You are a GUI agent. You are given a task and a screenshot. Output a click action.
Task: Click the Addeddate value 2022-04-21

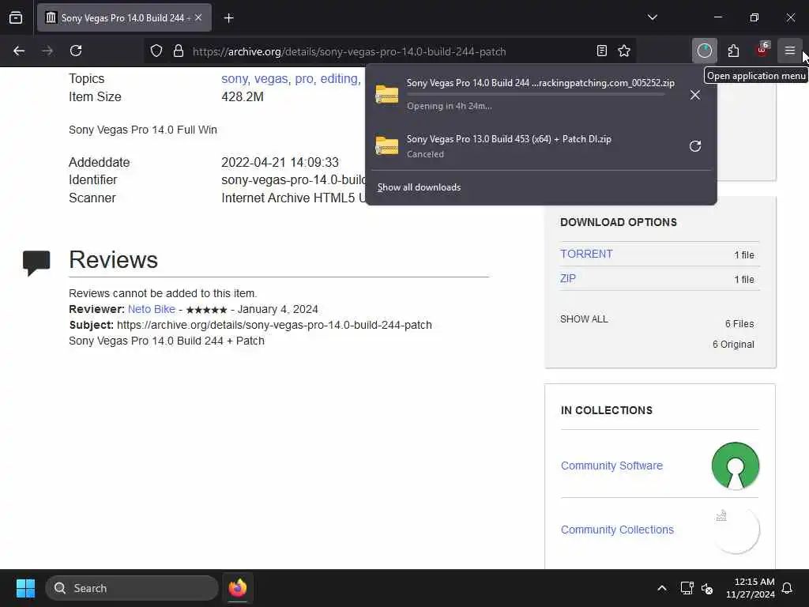[x=280, y=162]
